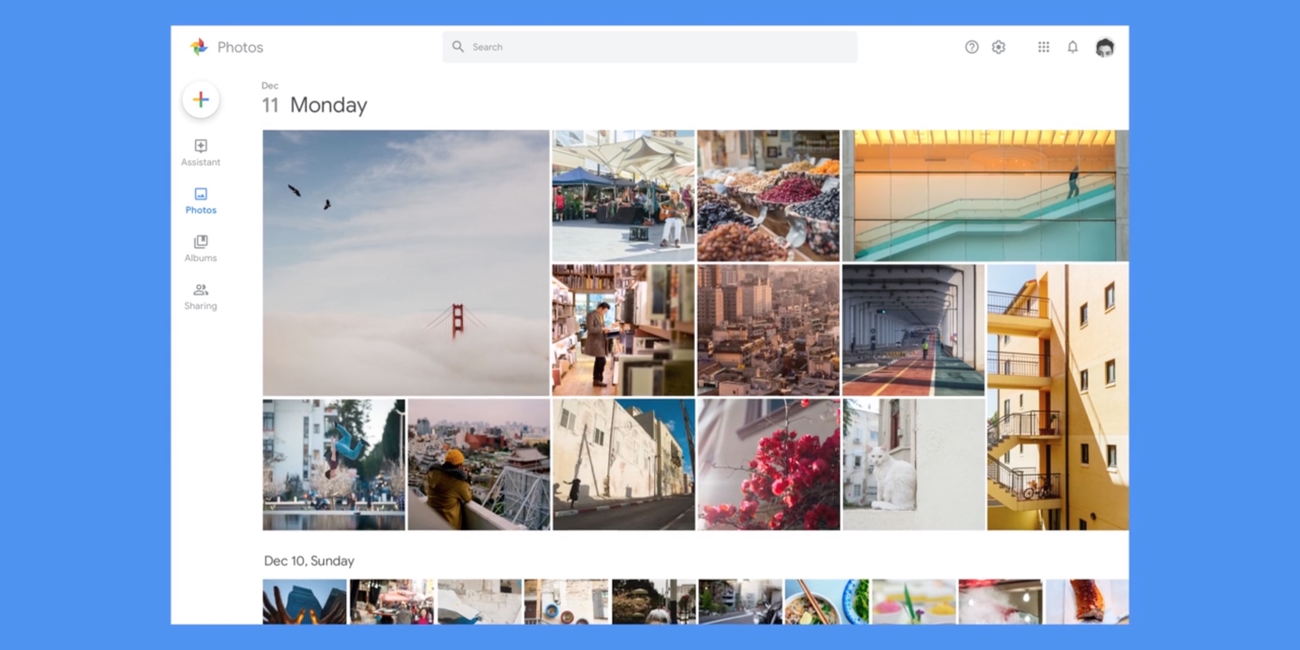The height and width of the screenshot is (650, 1300).
Task: Open the Assistant section in the sidebar
Action: (x=201, y=153)
